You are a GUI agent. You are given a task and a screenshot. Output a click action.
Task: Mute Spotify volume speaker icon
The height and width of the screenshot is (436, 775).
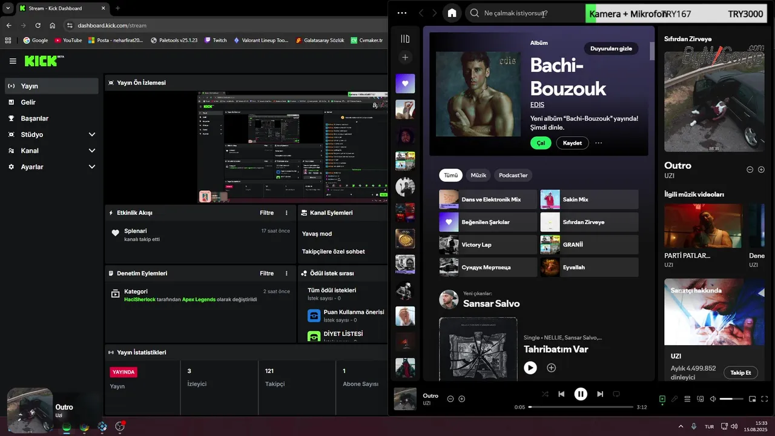(713, 399)
